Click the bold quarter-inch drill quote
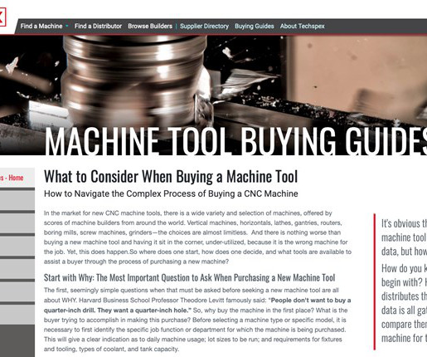 pos(197,306)
